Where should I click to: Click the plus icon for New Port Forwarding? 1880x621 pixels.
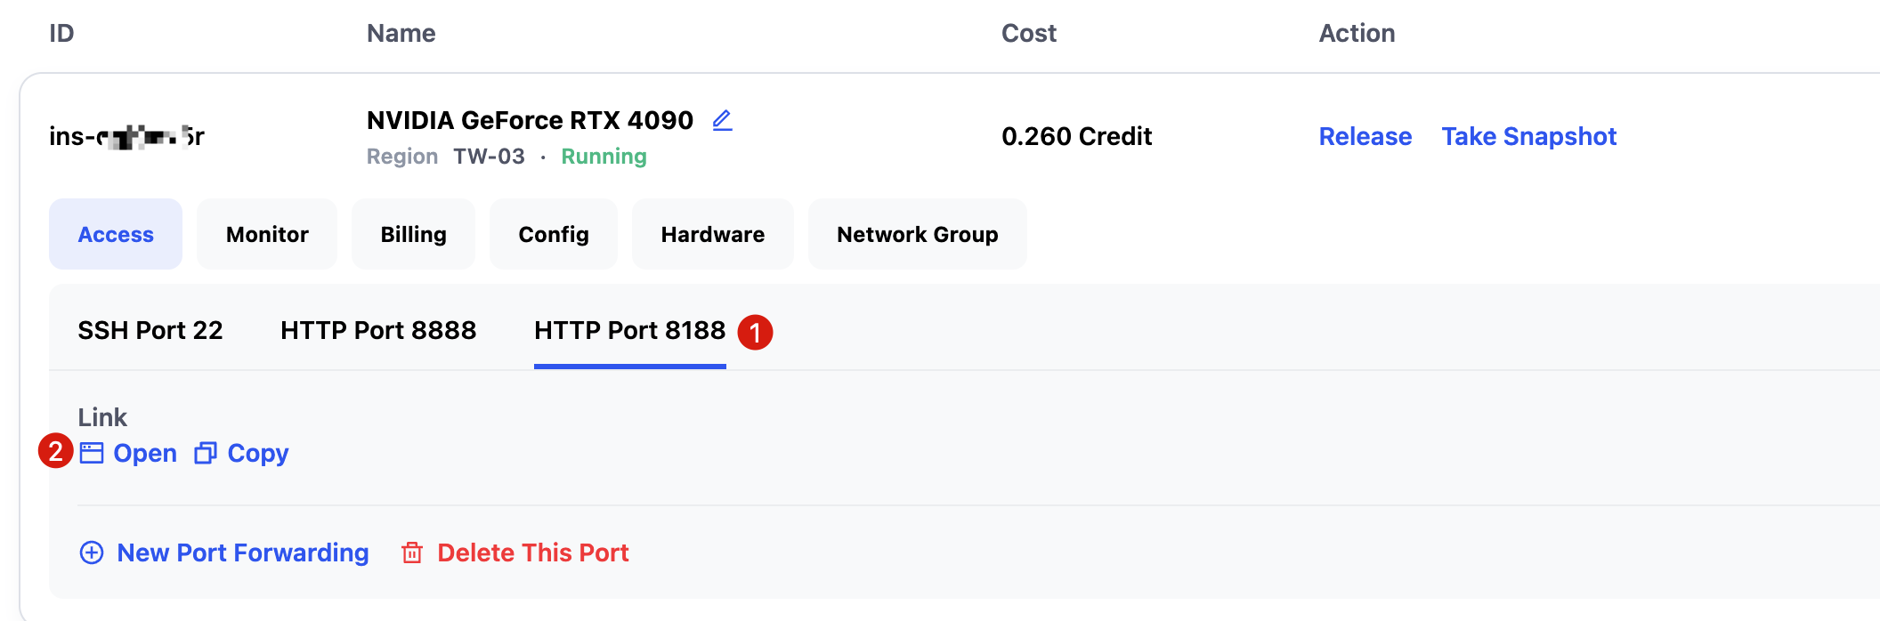click(92, 552)
